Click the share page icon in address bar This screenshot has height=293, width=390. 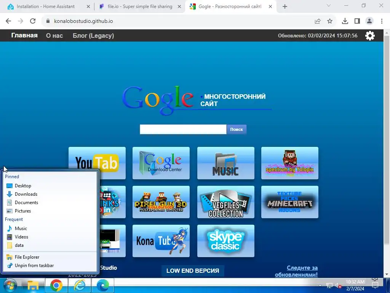(318, 21)
